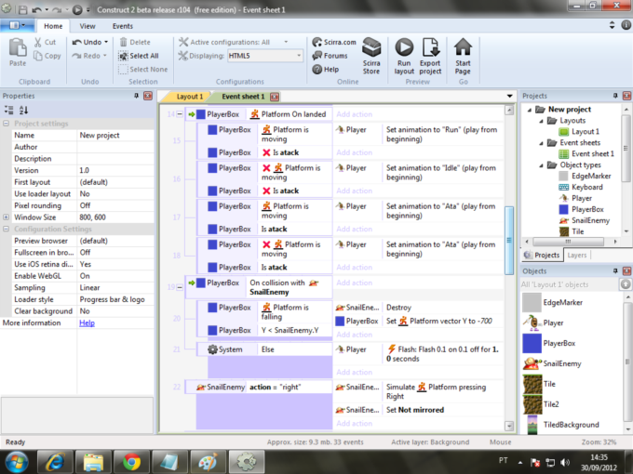Collapse Layouts folder in project tree
633x474 pixels.
[541, 121]
